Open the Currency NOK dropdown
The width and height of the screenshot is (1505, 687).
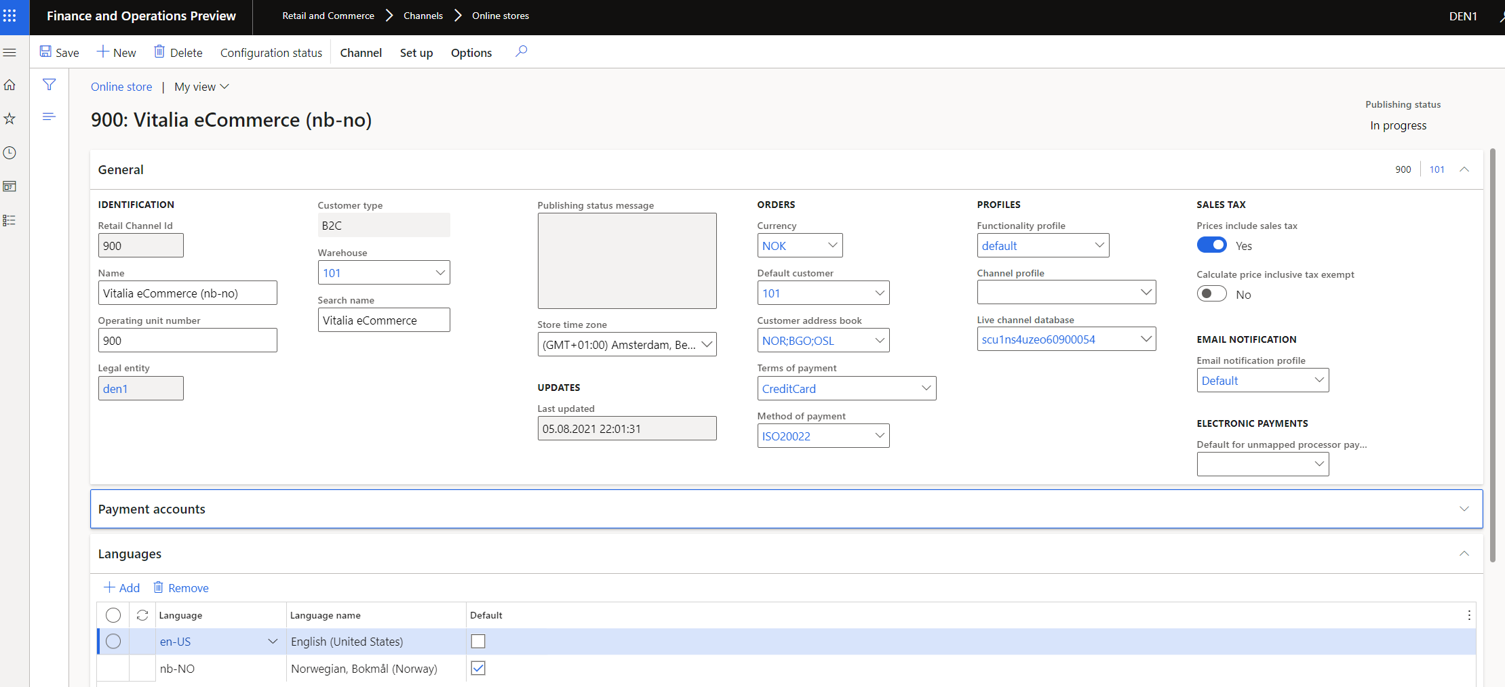click(800, 245)
